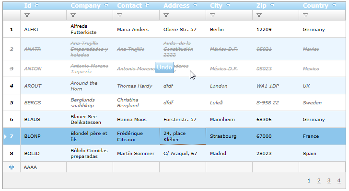Click the Strasbourg city cell
The height and width of the screenshot is (191, 349).
click(x=229, y=136)
